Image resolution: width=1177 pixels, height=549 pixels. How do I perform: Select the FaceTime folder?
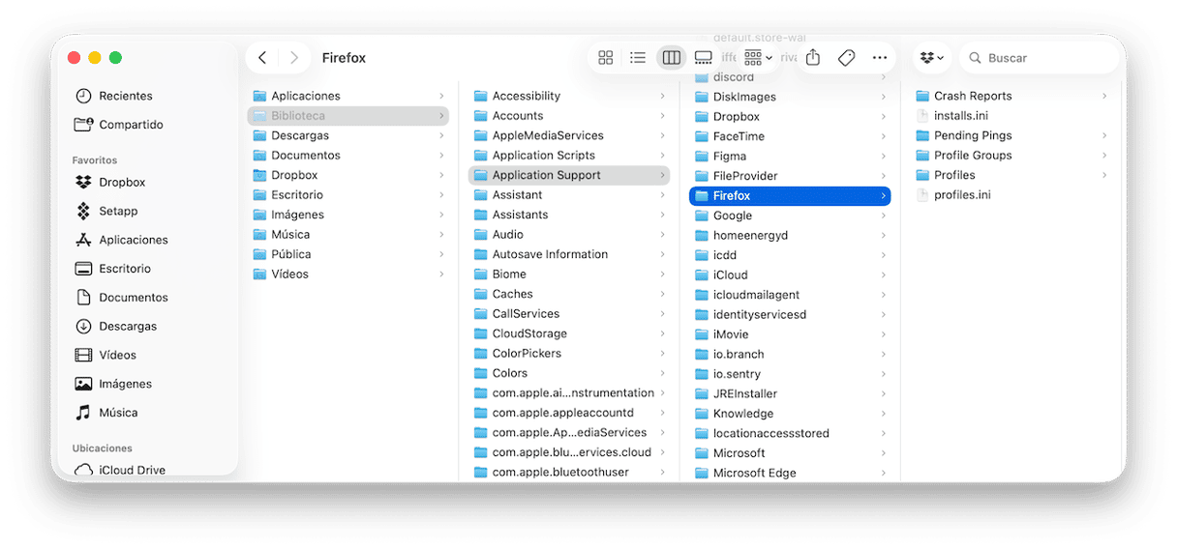pyautogui.click(x=790, y=136)
